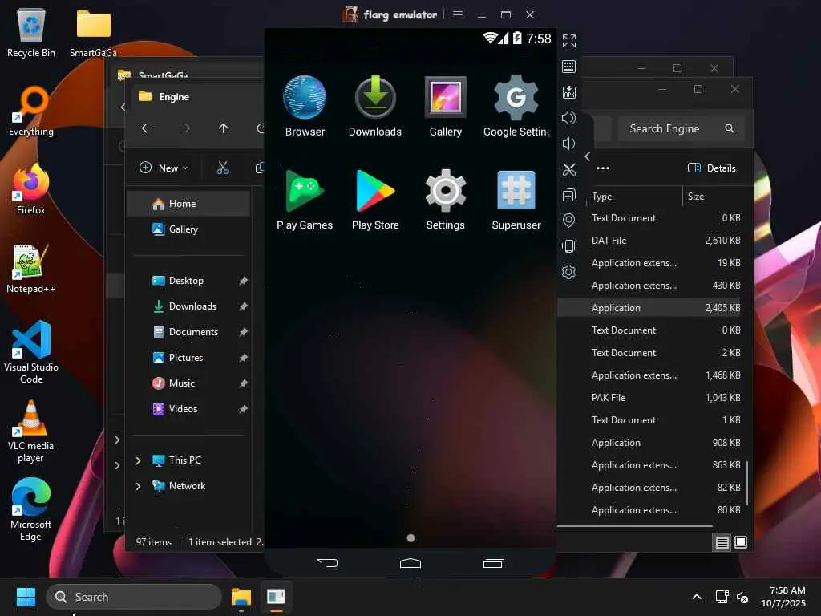The image size is (821, 616).
Task: Switch to large thumbnails view
Action: tap(740, 542)
